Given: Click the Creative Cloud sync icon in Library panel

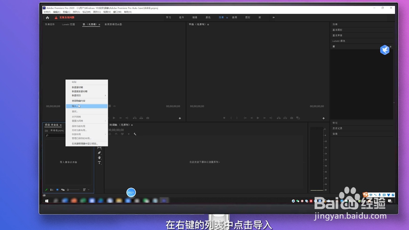Looking at the screenshot, I should click(x=385, y=50).
